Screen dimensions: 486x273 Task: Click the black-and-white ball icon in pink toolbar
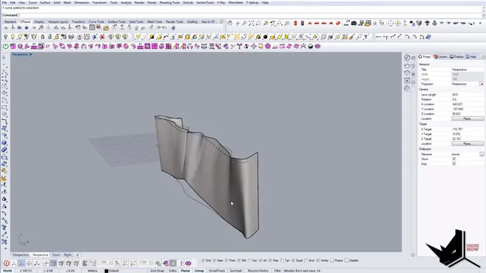tap(310, 46)
